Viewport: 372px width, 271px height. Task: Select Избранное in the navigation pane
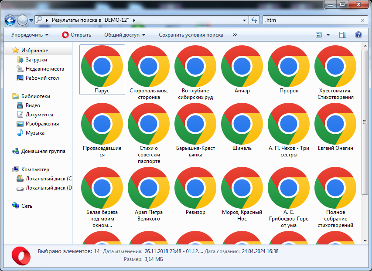click(34, 51)
